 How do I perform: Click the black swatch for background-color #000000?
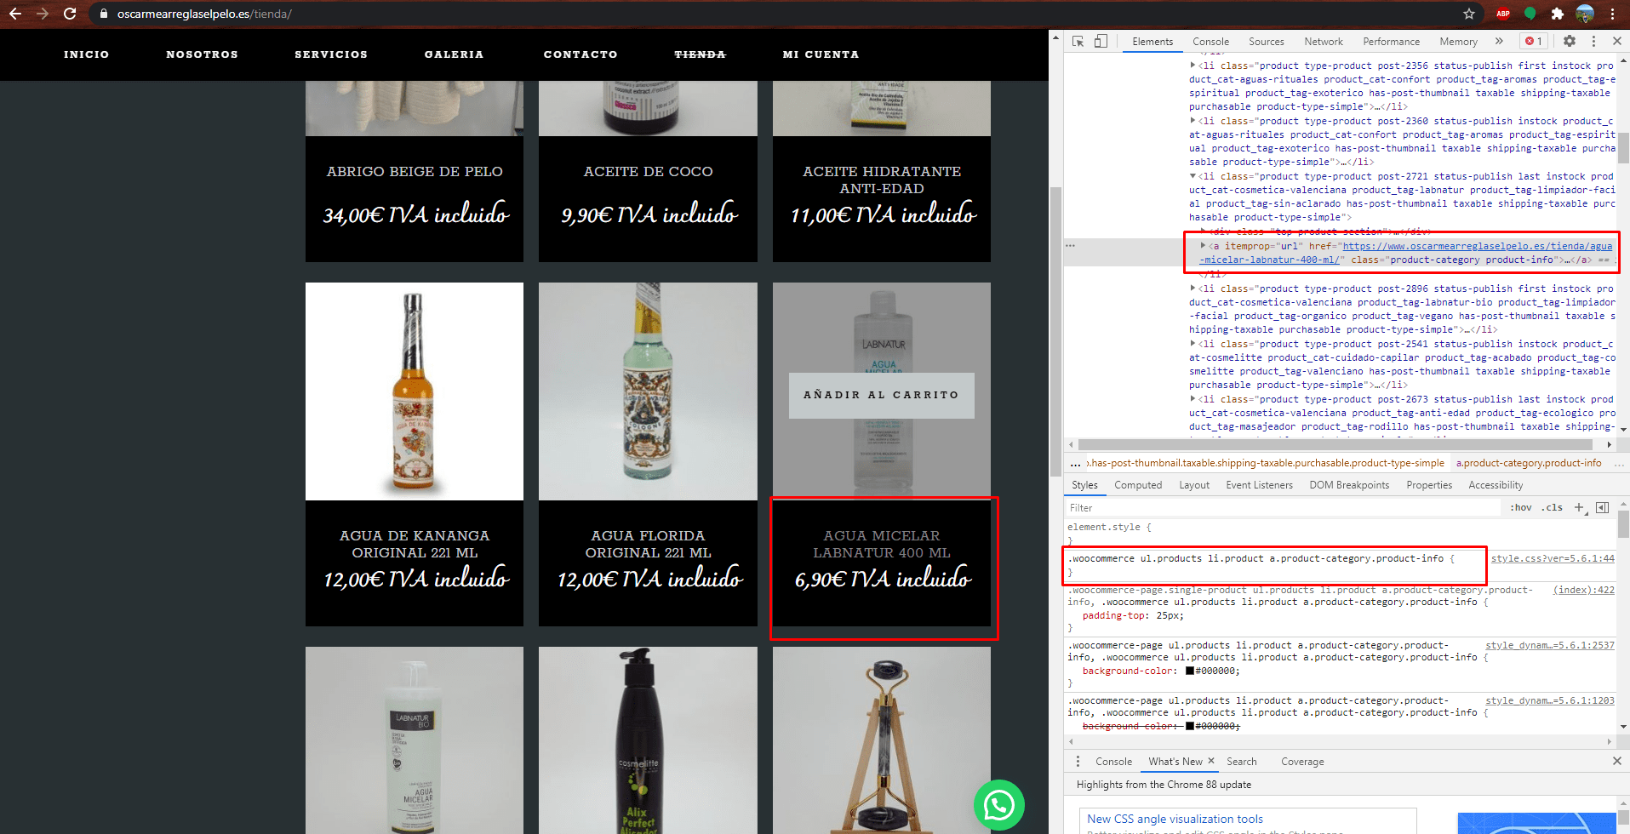pyautogui.click(x=1190, y=671)
